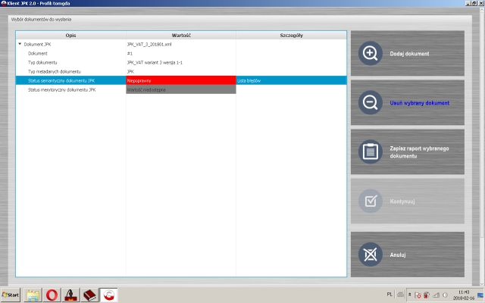Click the Szczegóły column header
The width and height of the screenshot is (485, 303).
click(290, 35)
